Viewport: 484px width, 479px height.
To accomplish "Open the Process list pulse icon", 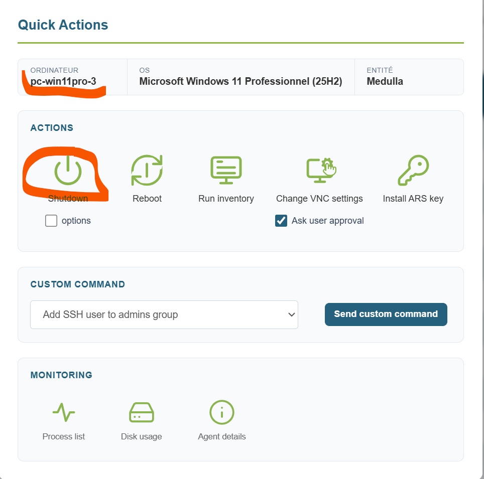I will pyautogui.click(x=64, y=413).
